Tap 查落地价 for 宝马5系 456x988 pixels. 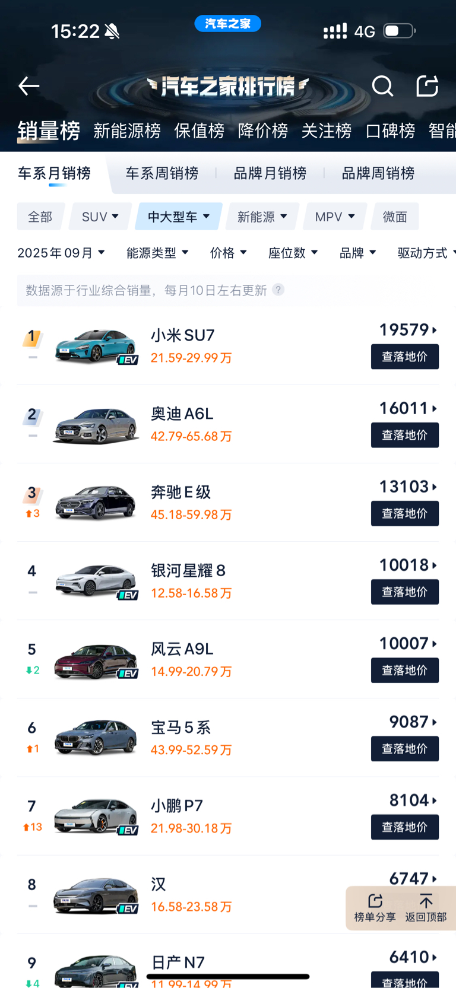click(404, 748)
